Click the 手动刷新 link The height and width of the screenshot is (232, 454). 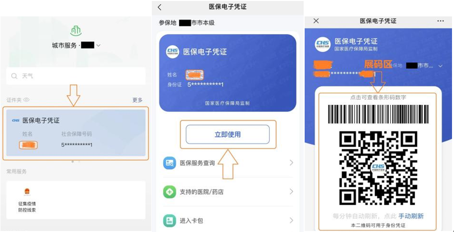[x=411, y=216]
